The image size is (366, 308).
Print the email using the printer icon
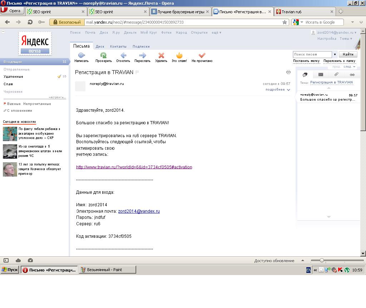click(288, 72)
